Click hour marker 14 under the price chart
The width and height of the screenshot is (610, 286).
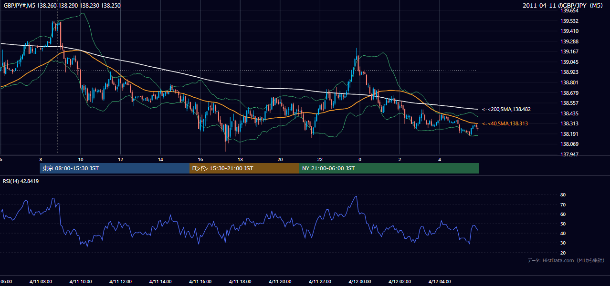160,159
